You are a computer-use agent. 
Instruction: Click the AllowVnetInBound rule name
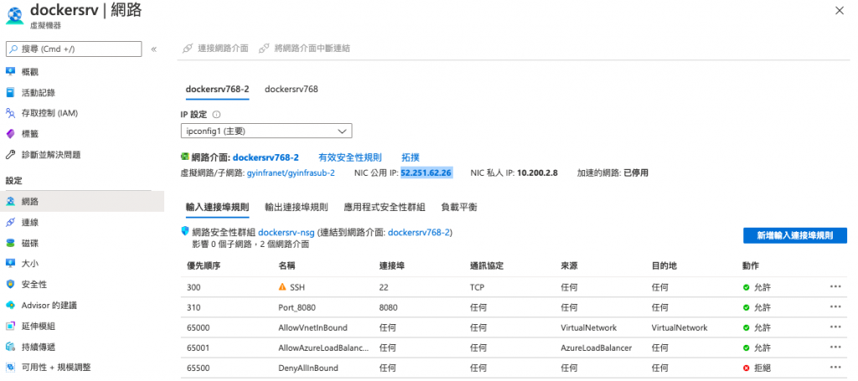313,328
